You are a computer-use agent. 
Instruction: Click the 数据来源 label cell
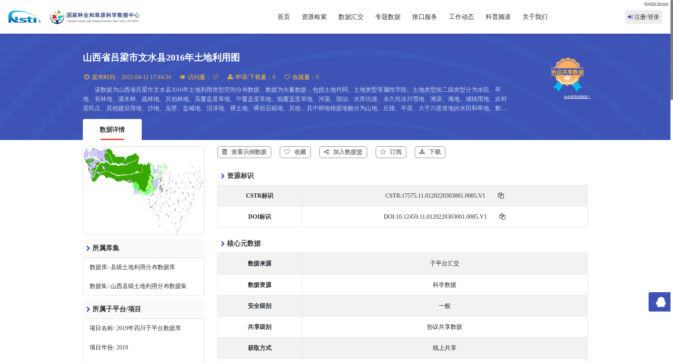click(x=260, y=264)
